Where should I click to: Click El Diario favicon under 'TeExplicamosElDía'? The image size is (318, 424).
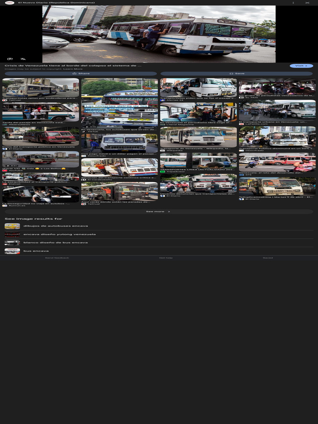click(241, 199)
